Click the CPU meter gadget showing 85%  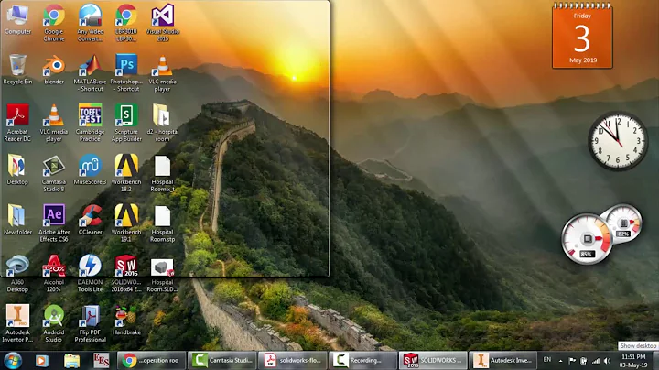coord(587,239)
